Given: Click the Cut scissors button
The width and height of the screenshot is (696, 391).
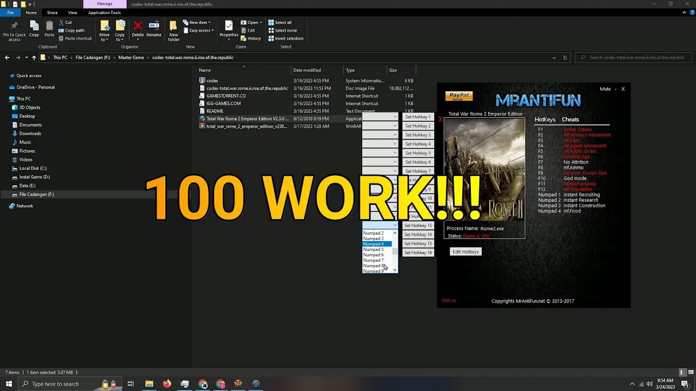Looking at the screenshot, I should (x=65, y=22).
